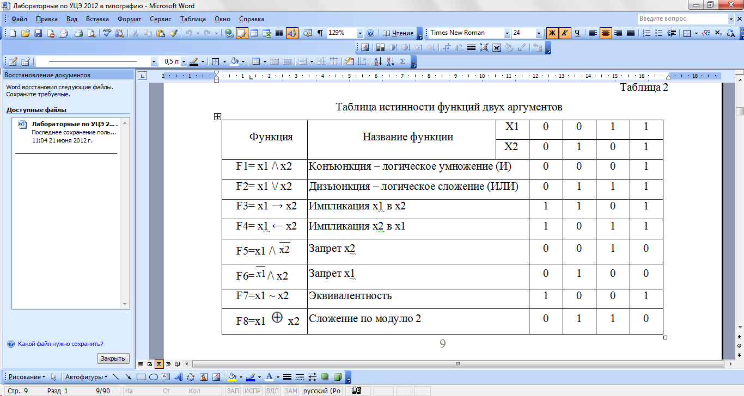Toggle non-printing paragraph marks (¶)

[x=320, y=33]
